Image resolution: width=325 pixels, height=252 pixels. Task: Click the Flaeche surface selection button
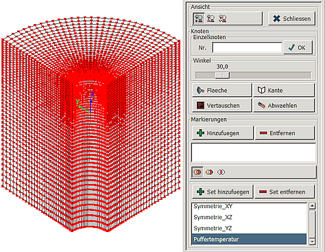point(221,90)
